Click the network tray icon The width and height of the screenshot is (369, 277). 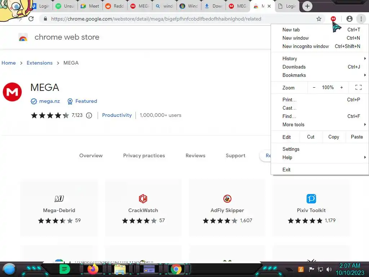[320, 269]
